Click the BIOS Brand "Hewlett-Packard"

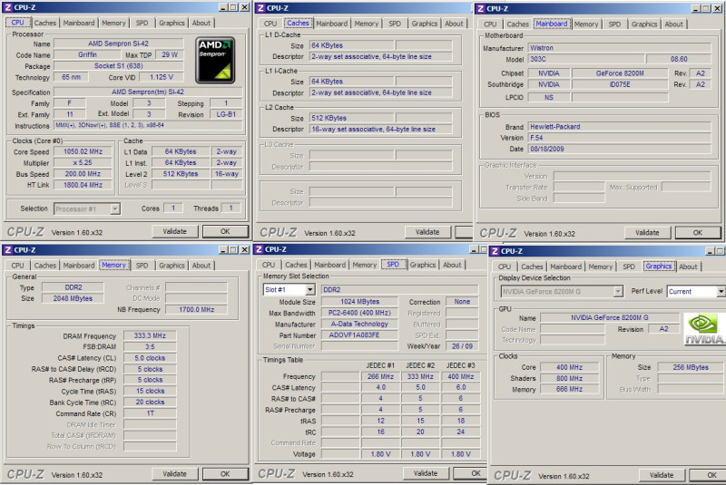(620, 127)
